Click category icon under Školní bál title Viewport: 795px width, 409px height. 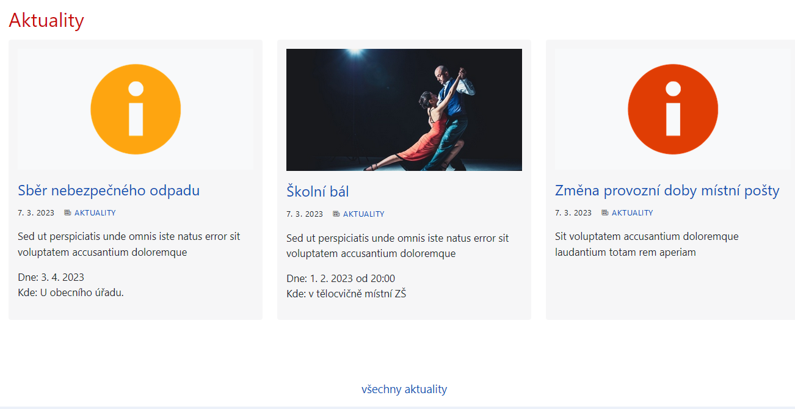click(336, 214)
